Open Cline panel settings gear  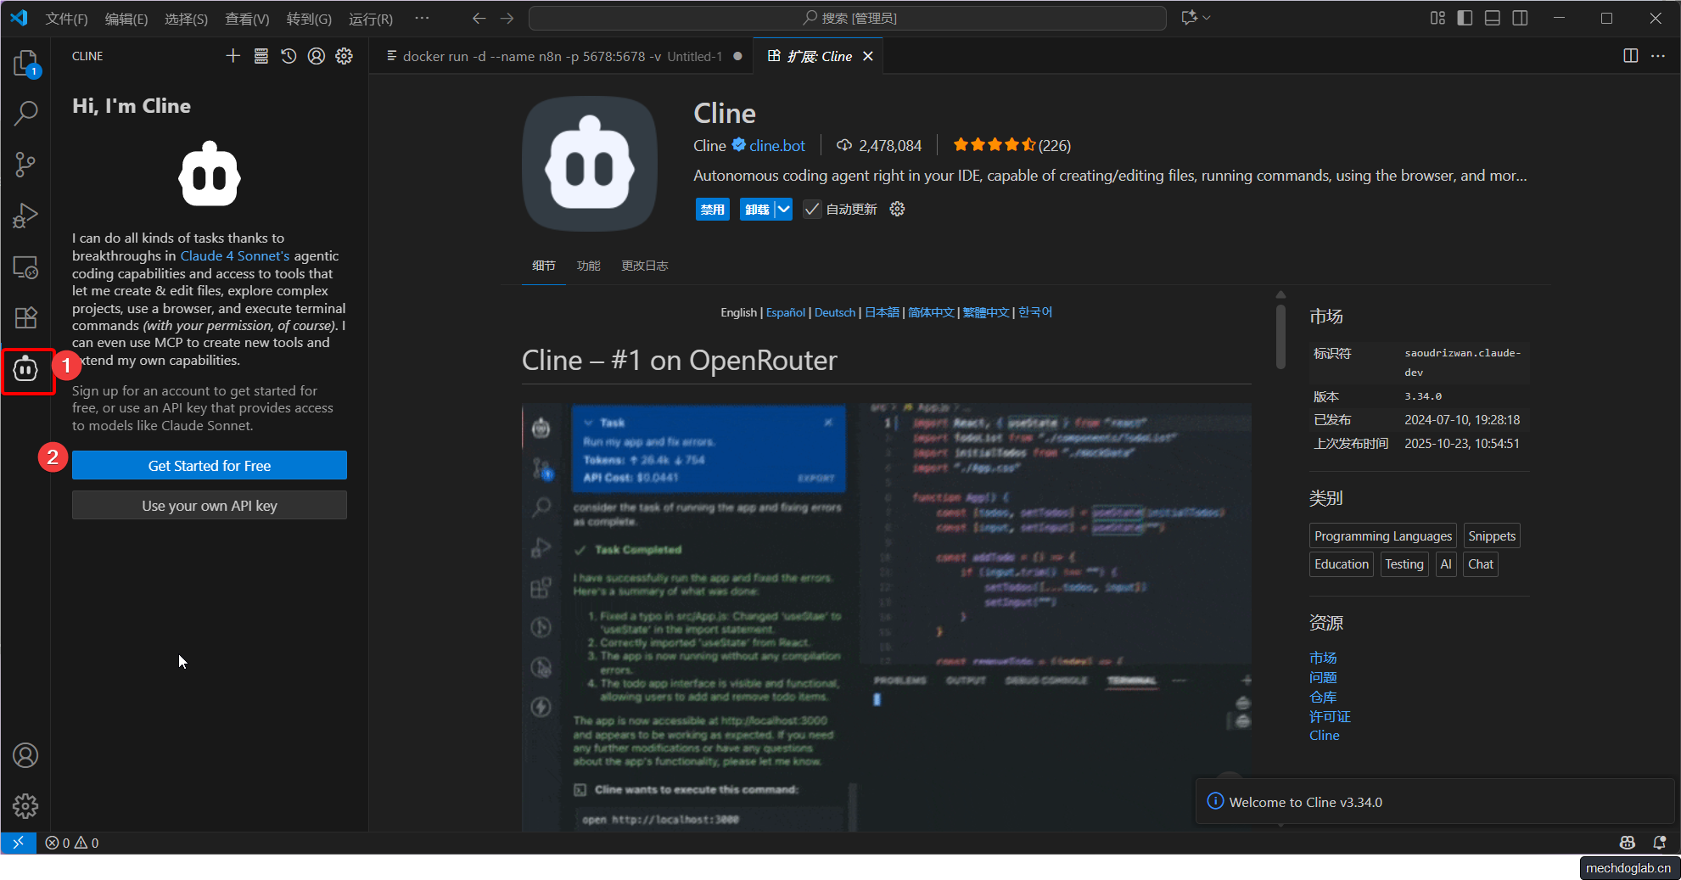click(x=344, y=56)
